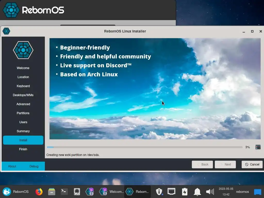Click the Back button
264x198 pixels.
(x=202, y=164)
